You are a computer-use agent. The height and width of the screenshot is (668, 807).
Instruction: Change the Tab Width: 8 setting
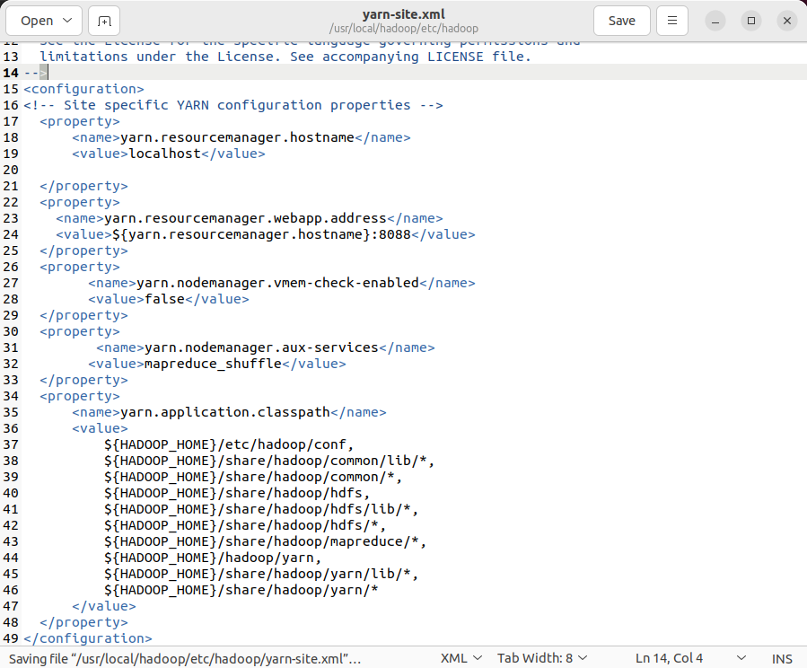coord(542,658)
